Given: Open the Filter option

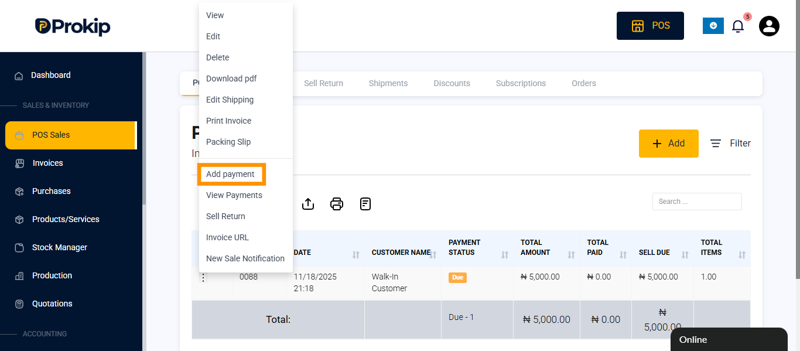Looking at the screenshot, I should pyautogui.click(x=730, y=143).
